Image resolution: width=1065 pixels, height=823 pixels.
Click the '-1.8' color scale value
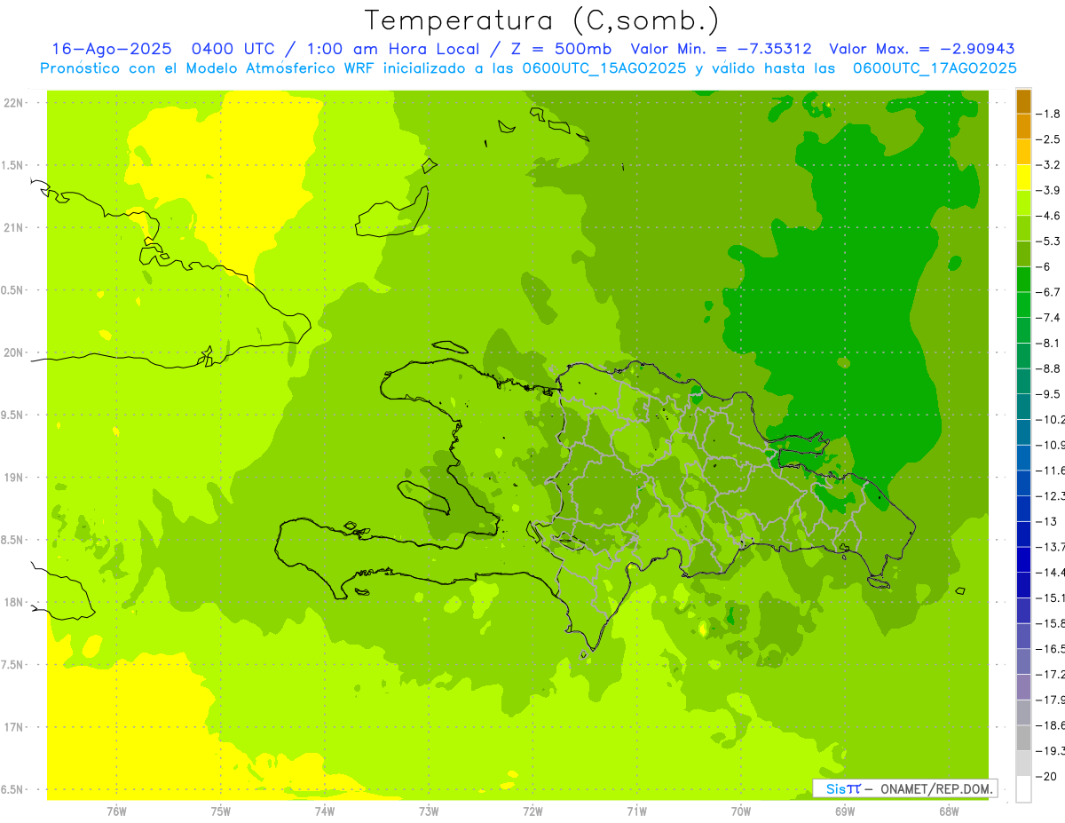(1049, 114)
